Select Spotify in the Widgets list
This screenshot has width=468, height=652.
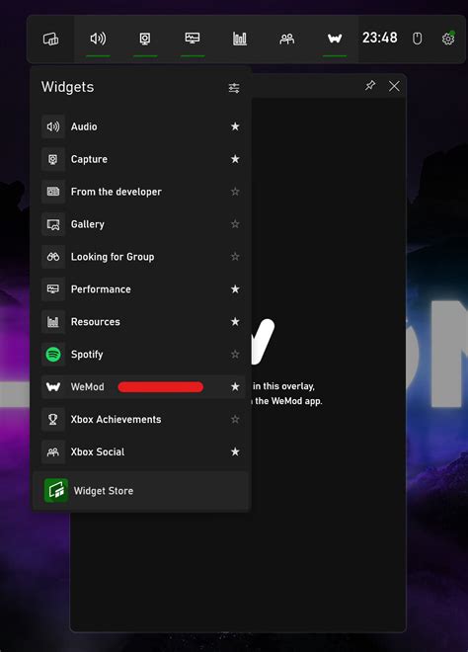[143, 355]
